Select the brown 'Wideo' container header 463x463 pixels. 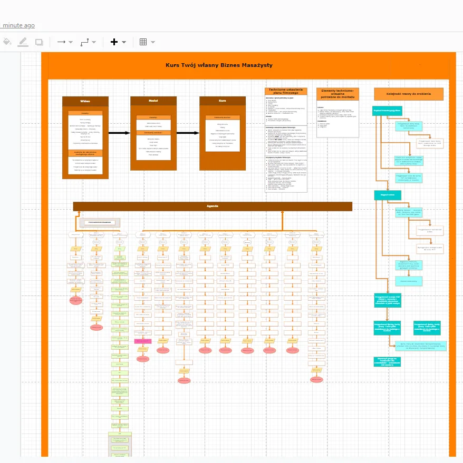click(x=85, y=101)
